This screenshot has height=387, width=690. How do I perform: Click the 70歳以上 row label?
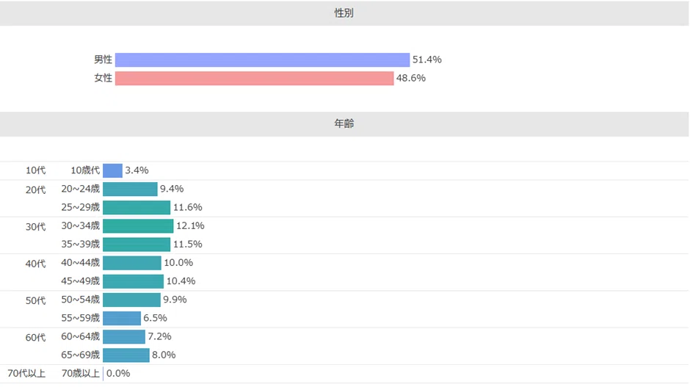[x=81, y=373]
